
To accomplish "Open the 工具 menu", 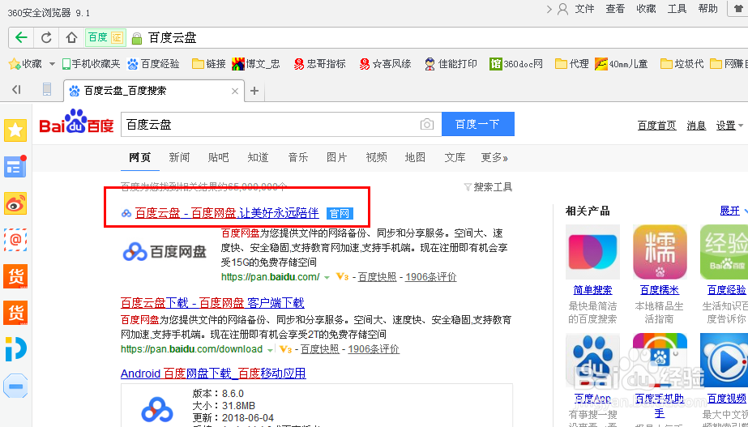I will tap(677, 9).
